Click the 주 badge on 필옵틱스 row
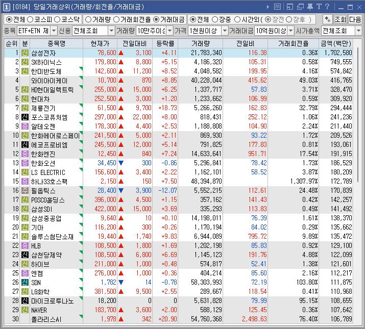The height and width of the screenshot is (329, 365). [25, 191]
